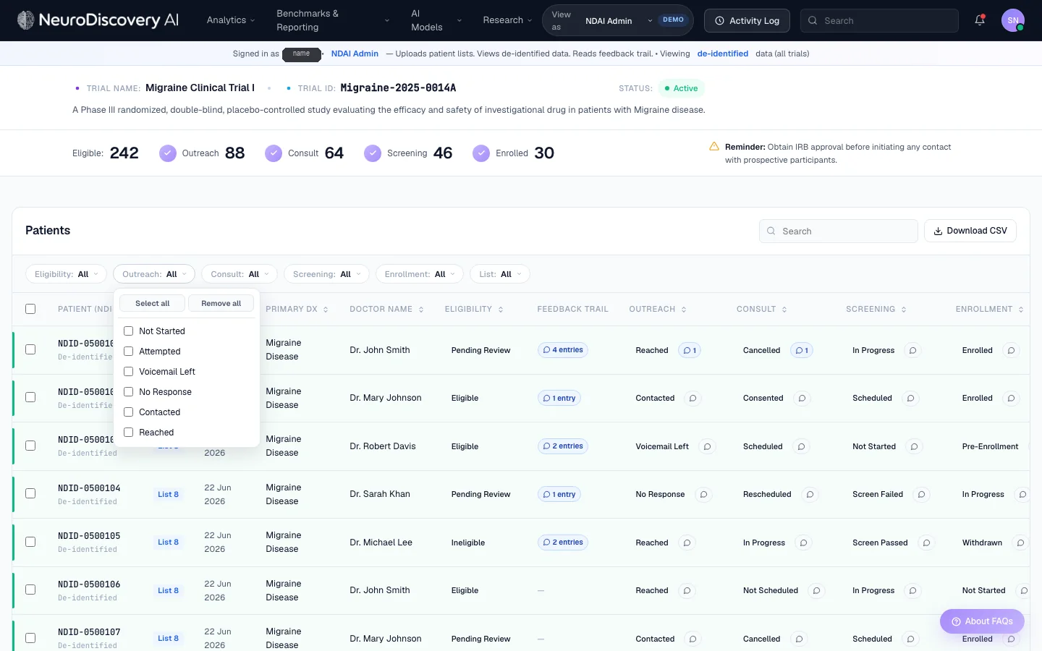Open the Benchmarks & Reporting menu
Viewport: 1042px width, 651px height.
[333, 20]
